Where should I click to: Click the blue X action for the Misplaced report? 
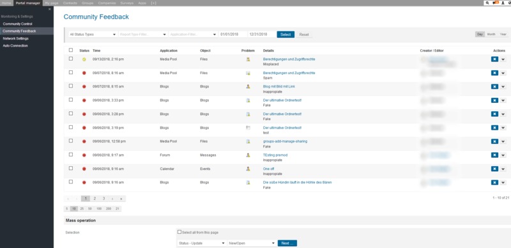494,59
